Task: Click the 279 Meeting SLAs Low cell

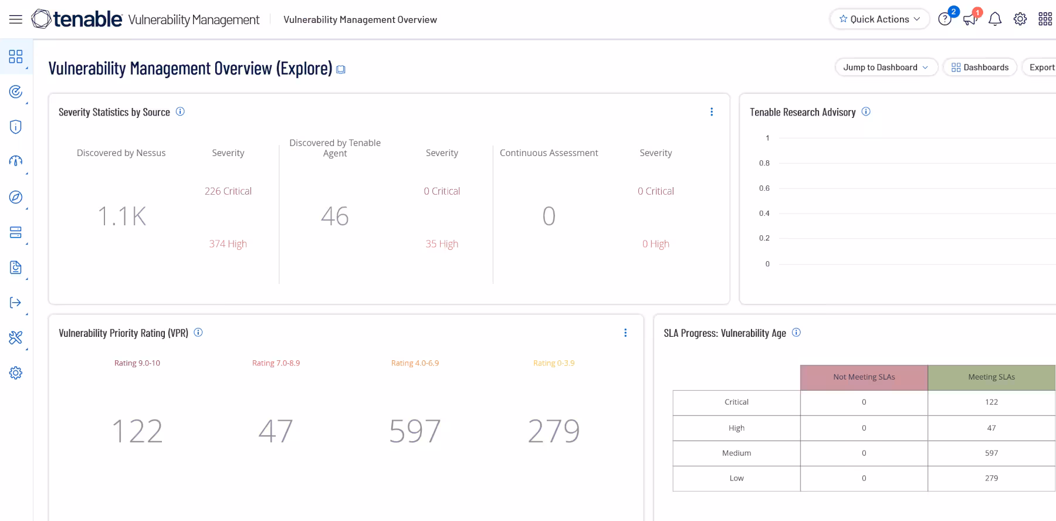Action: [991, 479]
